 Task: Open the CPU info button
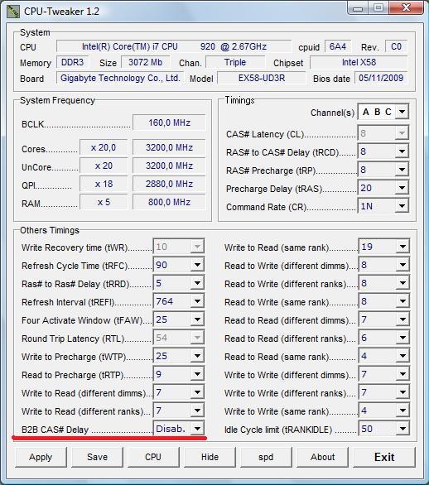click(x=153, y=457)
